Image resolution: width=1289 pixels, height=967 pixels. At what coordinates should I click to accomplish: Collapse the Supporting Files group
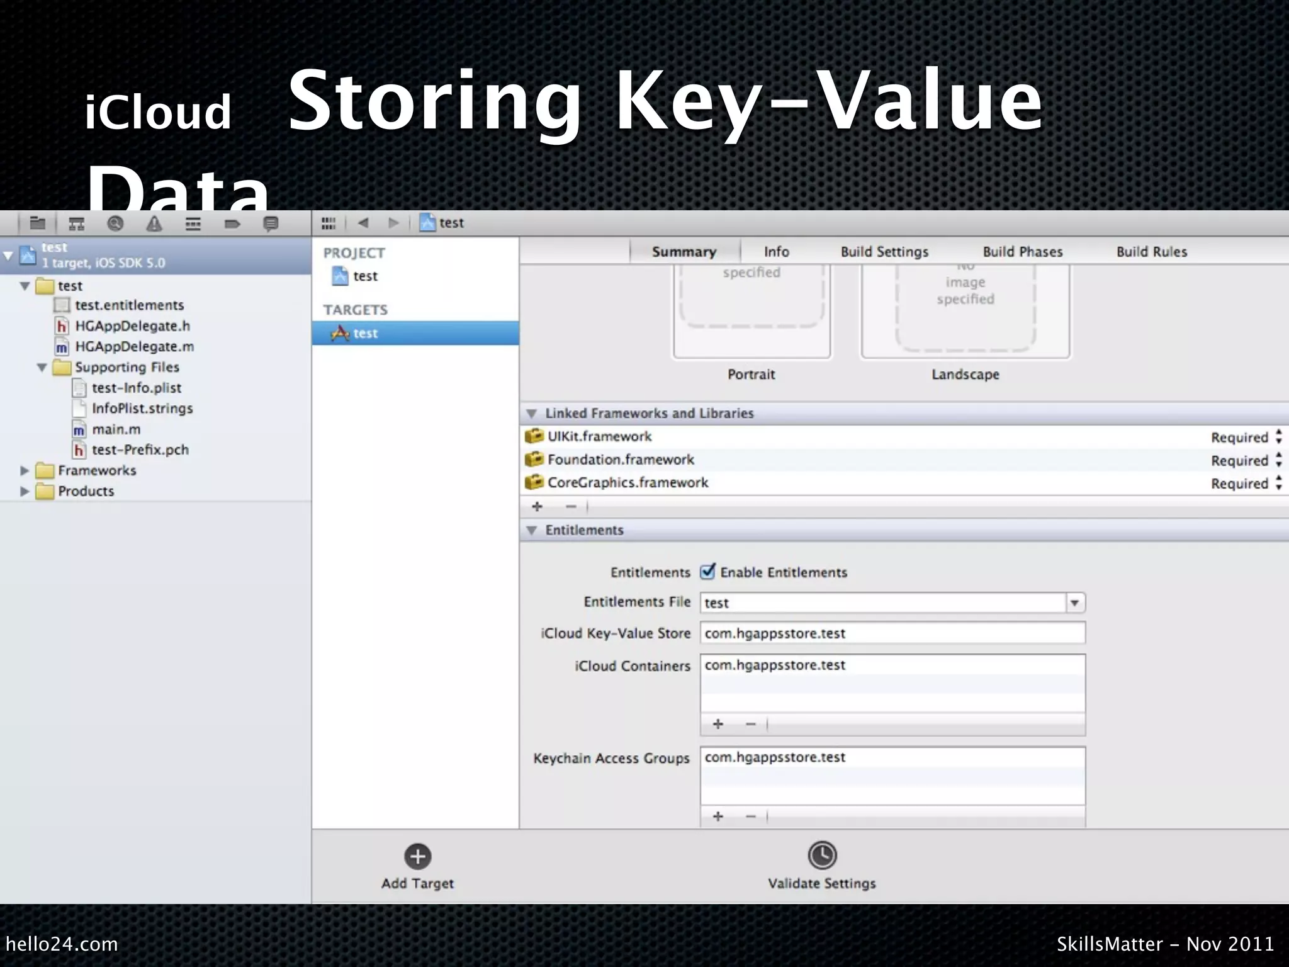click(42, 367)
